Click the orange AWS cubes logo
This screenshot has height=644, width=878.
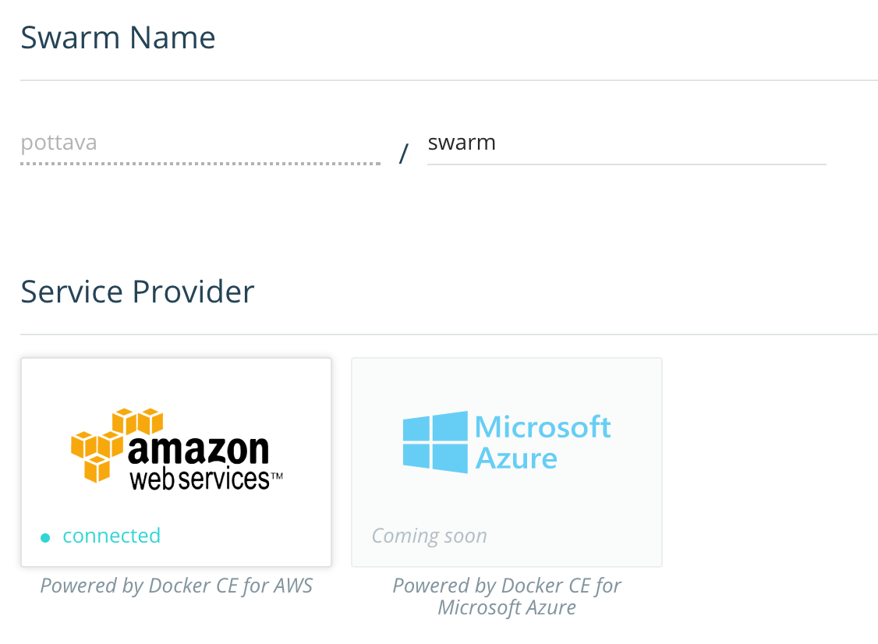[x=117, y=445]
